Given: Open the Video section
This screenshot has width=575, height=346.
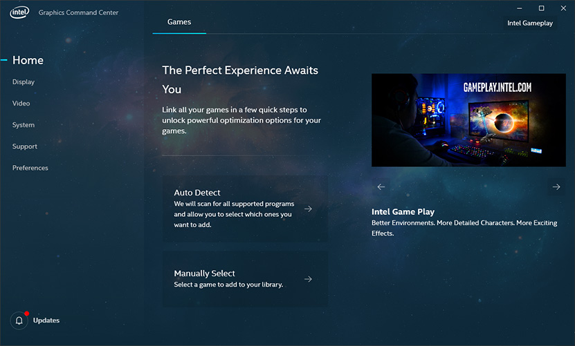Looking at the screenshot, I should tap(21, 104).
